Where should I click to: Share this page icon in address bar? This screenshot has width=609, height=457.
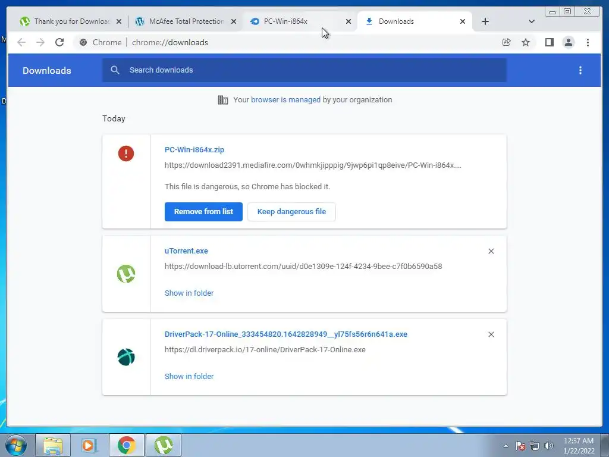point(506,42)
